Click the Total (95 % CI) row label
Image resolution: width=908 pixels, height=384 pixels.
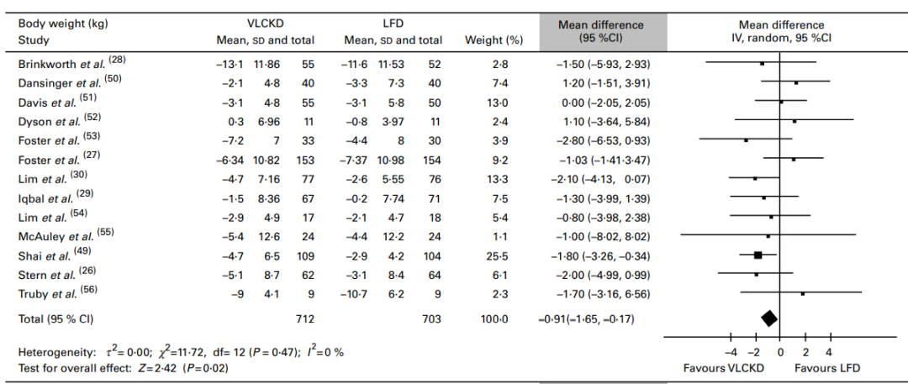(x=55, y=319)
